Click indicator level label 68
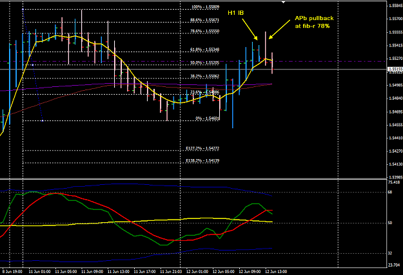Image resolution: width=403 pixels, height=275 pixels. 390,192
